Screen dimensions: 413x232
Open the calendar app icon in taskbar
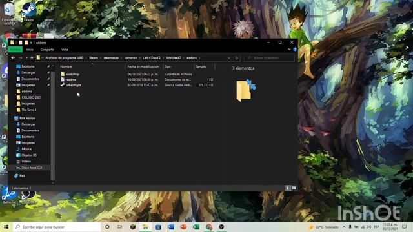coord(158,227)
